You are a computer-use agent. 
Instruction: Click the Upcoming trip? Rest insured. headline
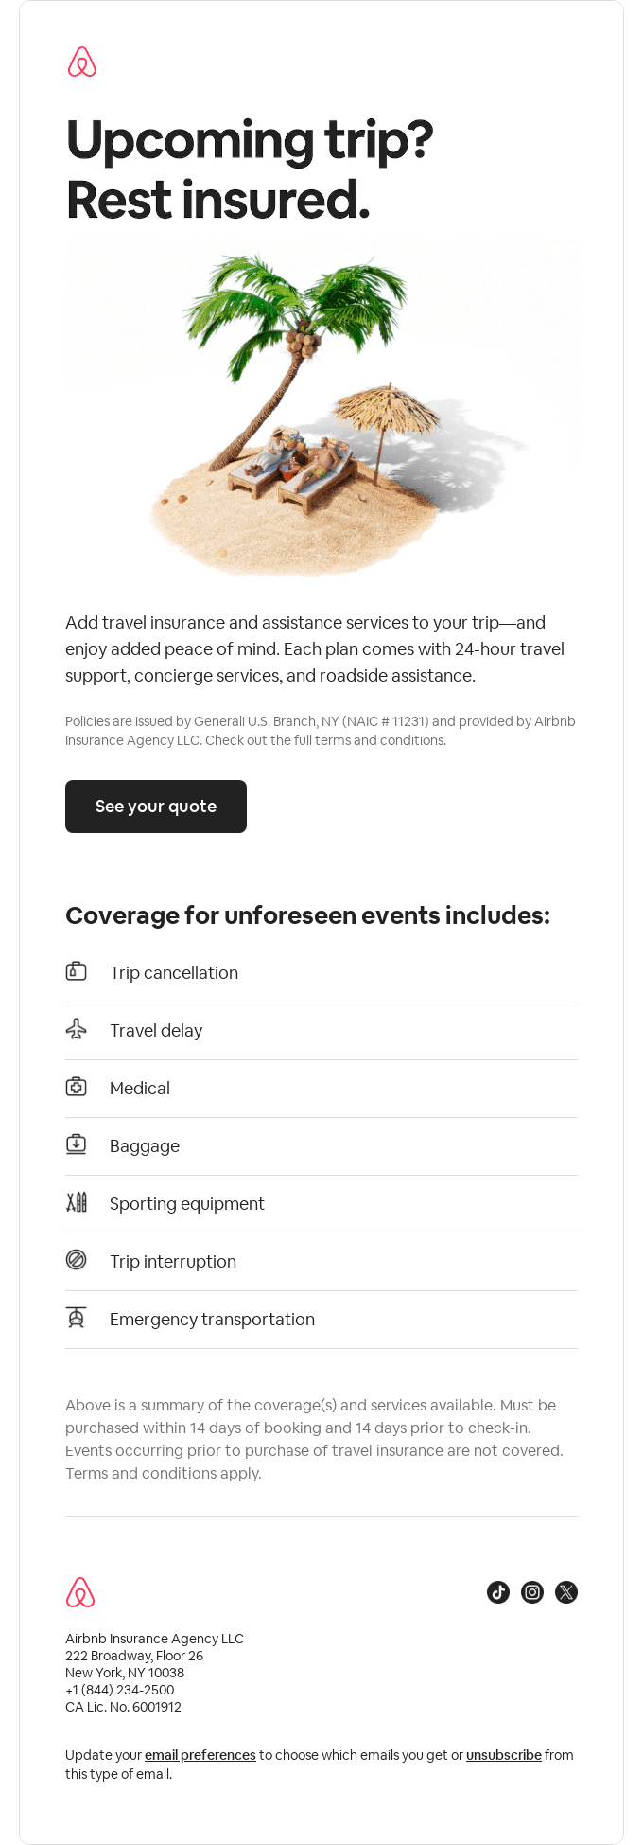(250, 170)
